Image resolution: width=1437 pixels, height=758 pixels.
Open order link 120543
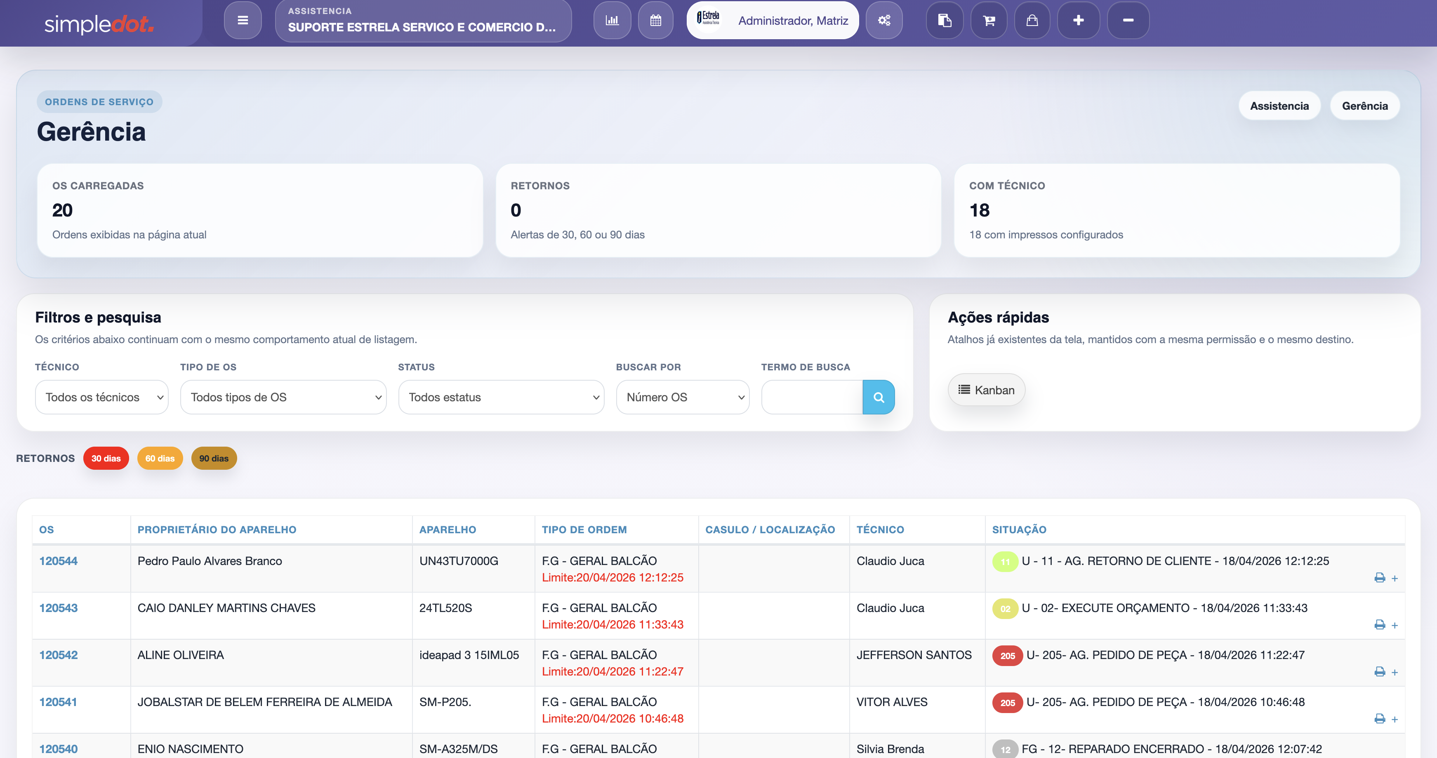[58, 608]
